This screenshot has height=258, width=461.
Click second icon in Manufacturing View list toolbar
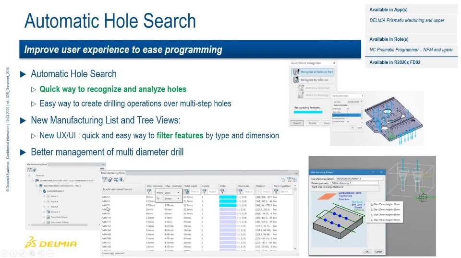pos(110,179)
